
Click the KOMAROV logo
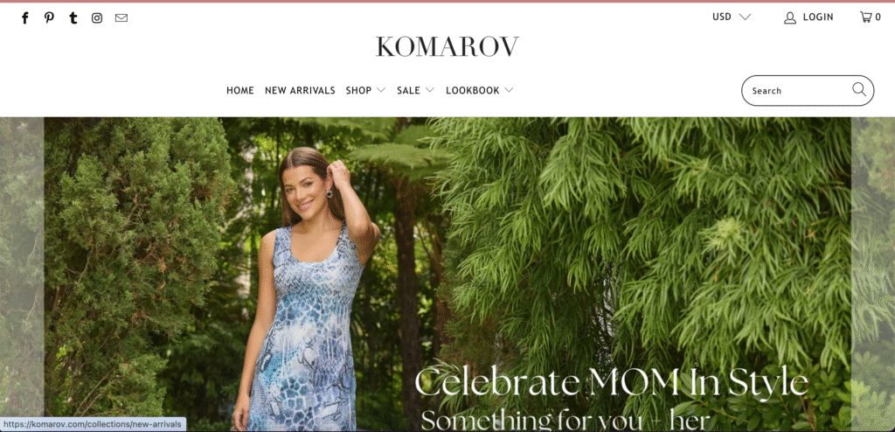click(x=447, y=47)
